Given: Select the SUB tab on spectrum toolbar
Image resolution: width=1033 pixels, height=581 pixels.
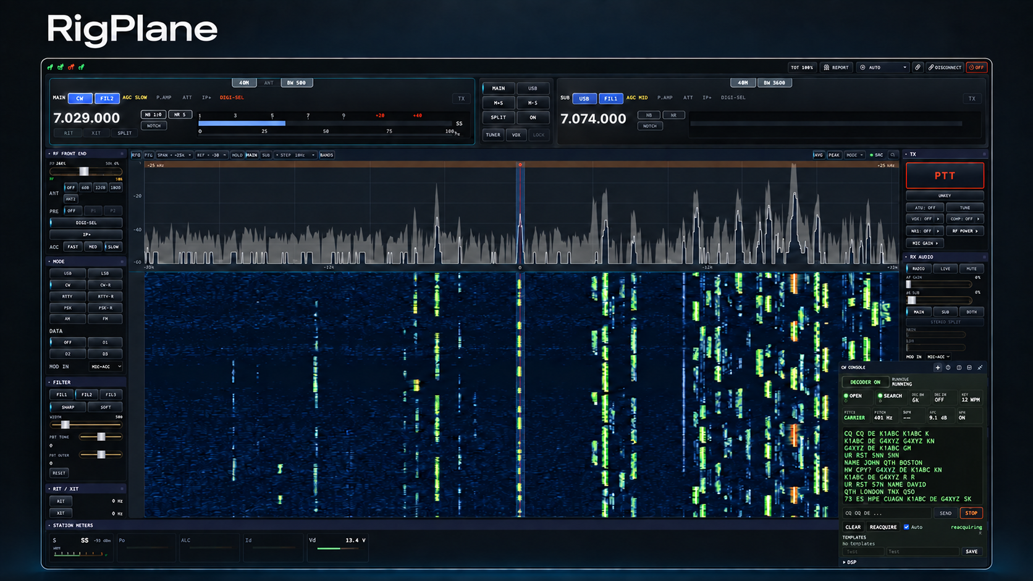Looking at the screenshot, I should (x=266, y=155).
